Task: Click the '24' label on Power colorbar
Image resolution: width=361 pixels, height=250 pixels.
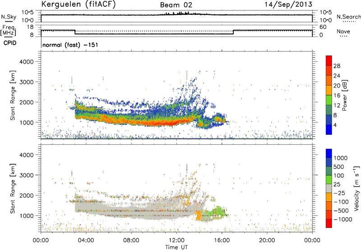Action: [337, 76]
